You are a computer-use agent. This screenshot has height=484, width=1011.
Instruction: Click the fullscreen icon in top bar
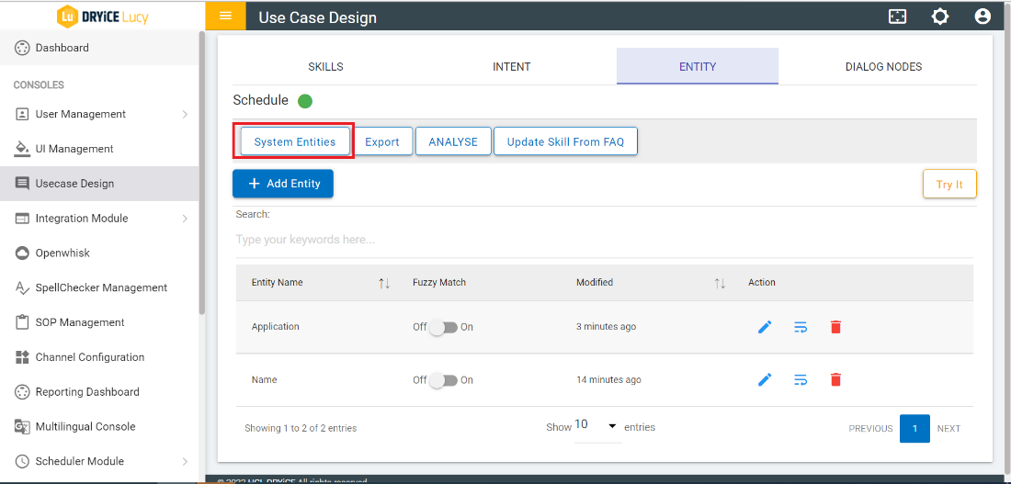897,17
